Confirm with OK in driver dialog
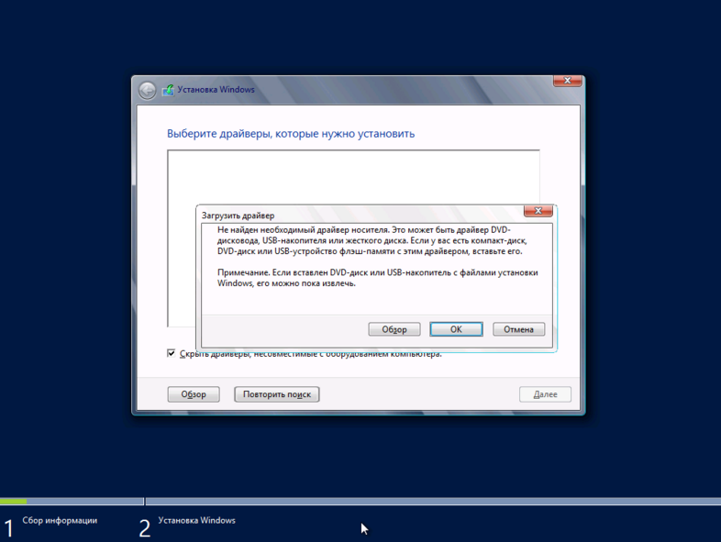The height and width of the screenshot is (542, 721). point(456,329)
